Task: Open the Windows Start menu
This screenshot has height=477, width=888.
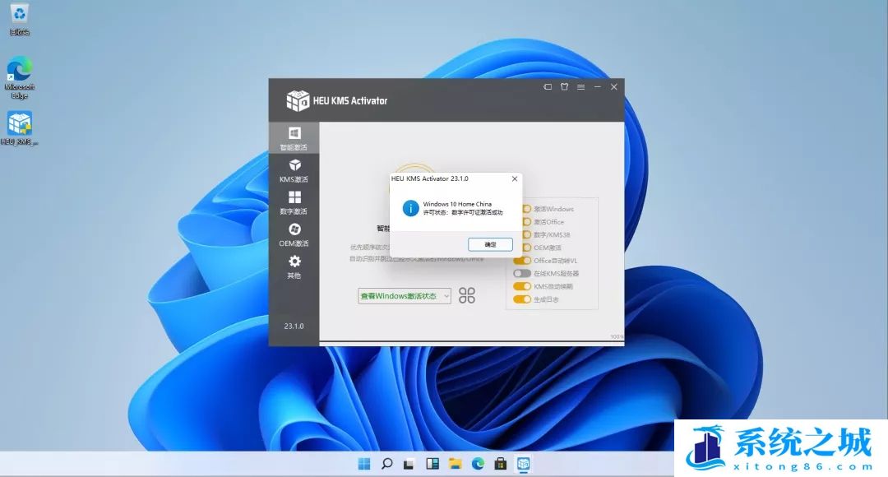Action: tap(364, 465)
